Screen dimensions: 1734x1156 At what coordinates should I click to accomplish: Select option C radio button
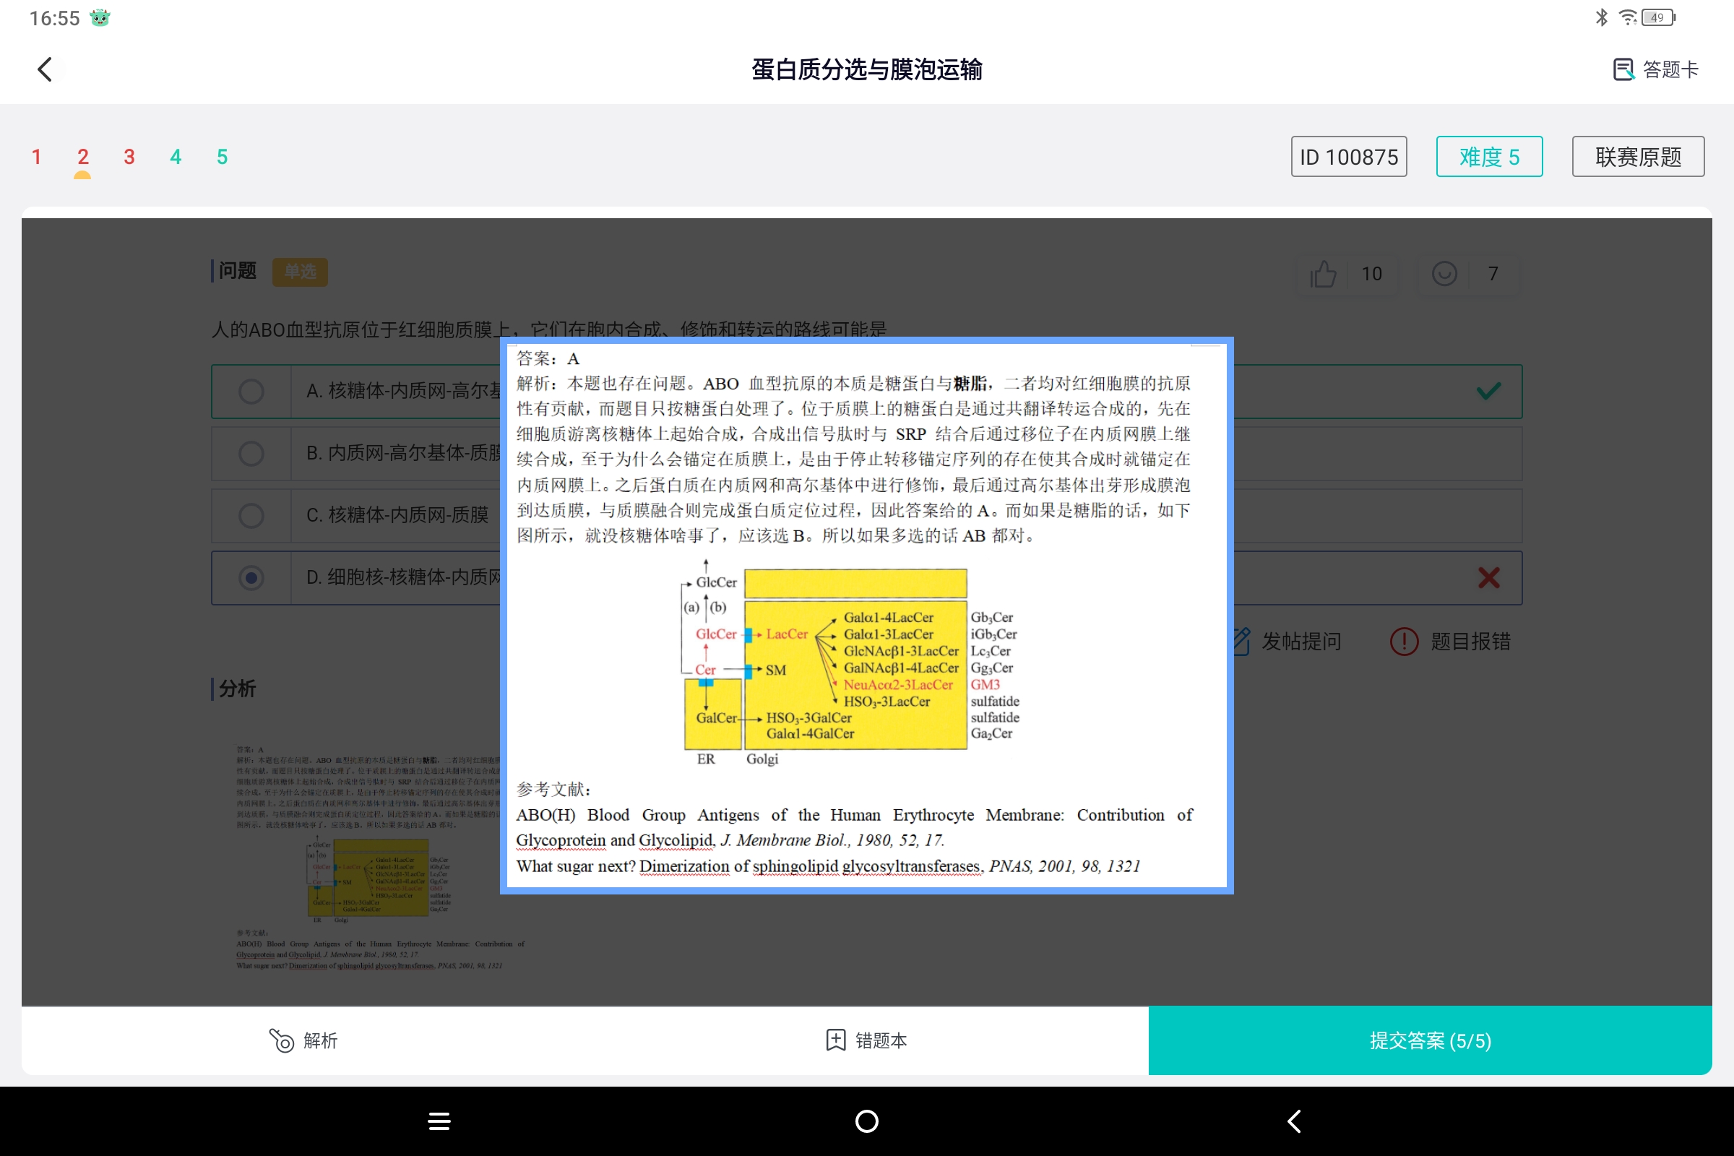pyautogui.click(x=251, y=514)
